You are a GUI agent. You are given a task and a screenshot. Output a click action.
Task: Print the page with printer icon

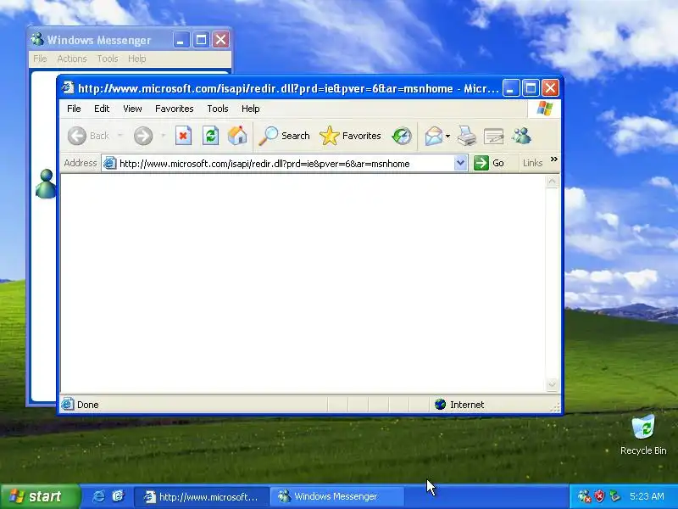[x=467, y=136]
